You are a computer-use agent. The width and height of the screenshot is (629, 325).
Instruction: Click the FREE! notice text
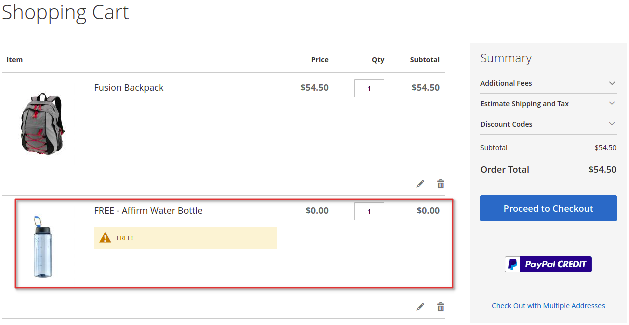tap(125, 238)
